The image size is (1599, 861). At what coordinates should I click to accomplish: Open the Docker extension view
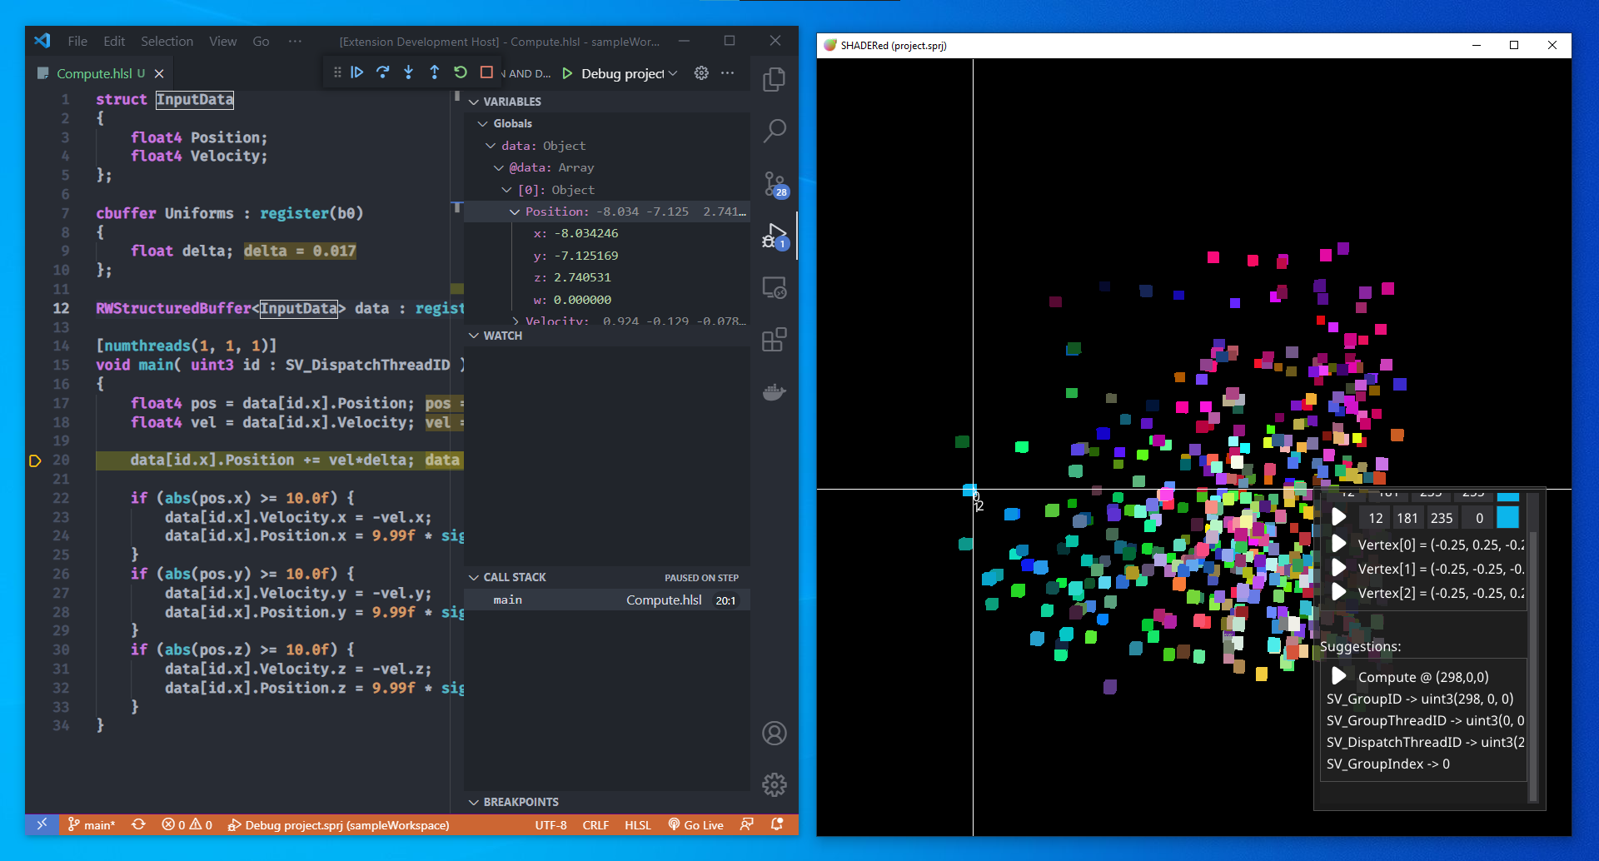[774, 391]
